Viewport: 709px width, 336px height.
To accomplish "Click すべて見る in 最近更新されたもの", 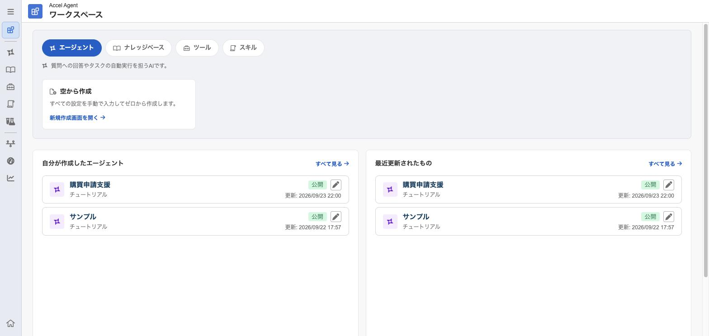I will [x=665, y=164].
